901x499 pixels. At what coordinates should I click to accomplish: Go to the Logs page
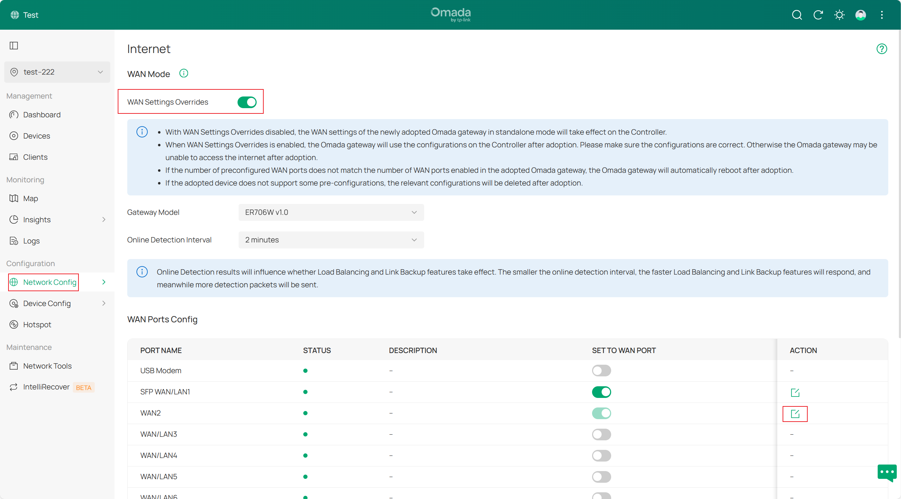pos(31,241)
